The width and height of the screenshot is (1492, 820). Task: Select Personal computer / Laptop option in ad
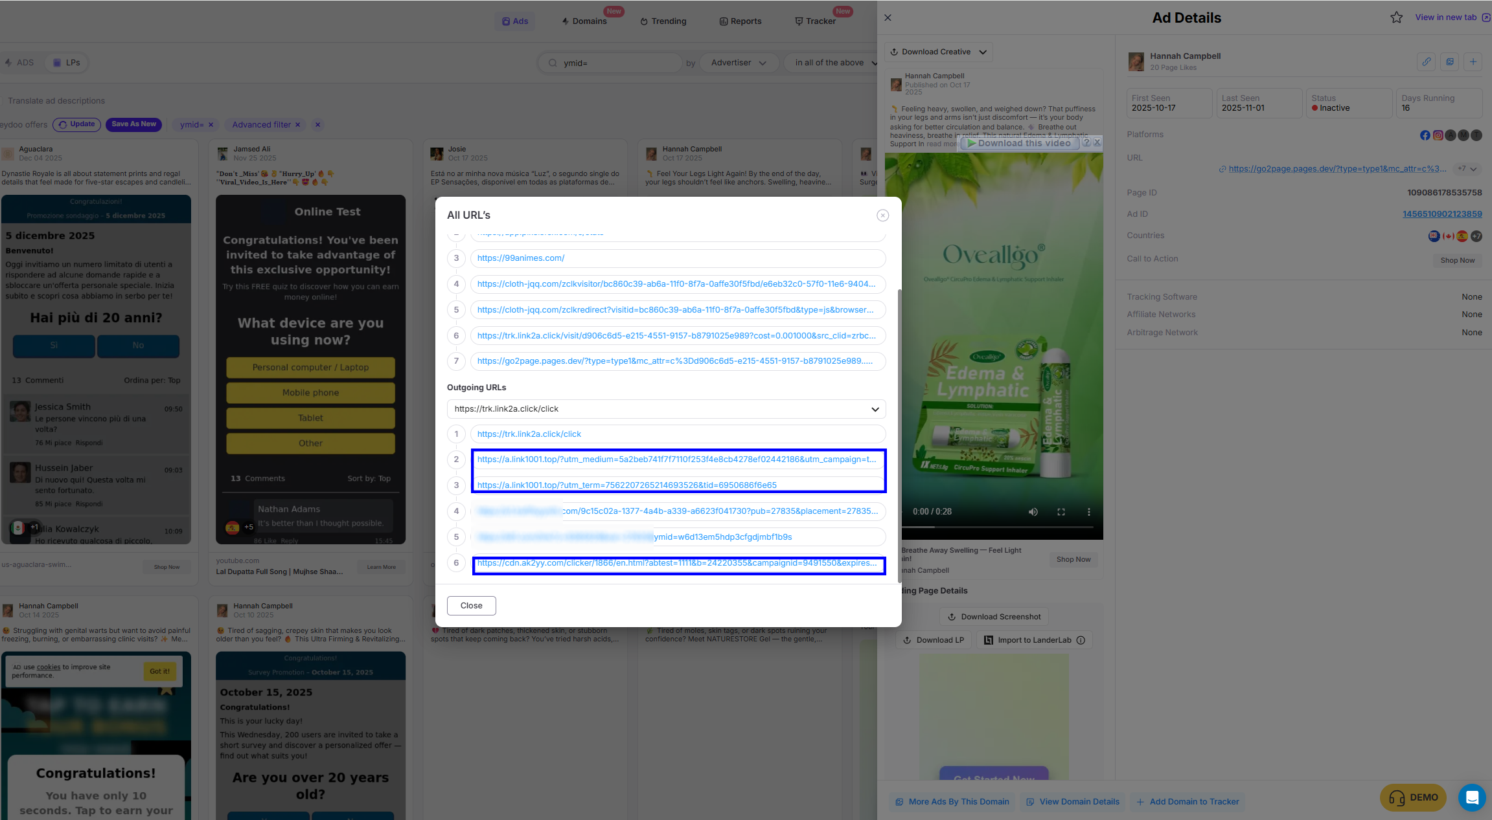(310, 368)
